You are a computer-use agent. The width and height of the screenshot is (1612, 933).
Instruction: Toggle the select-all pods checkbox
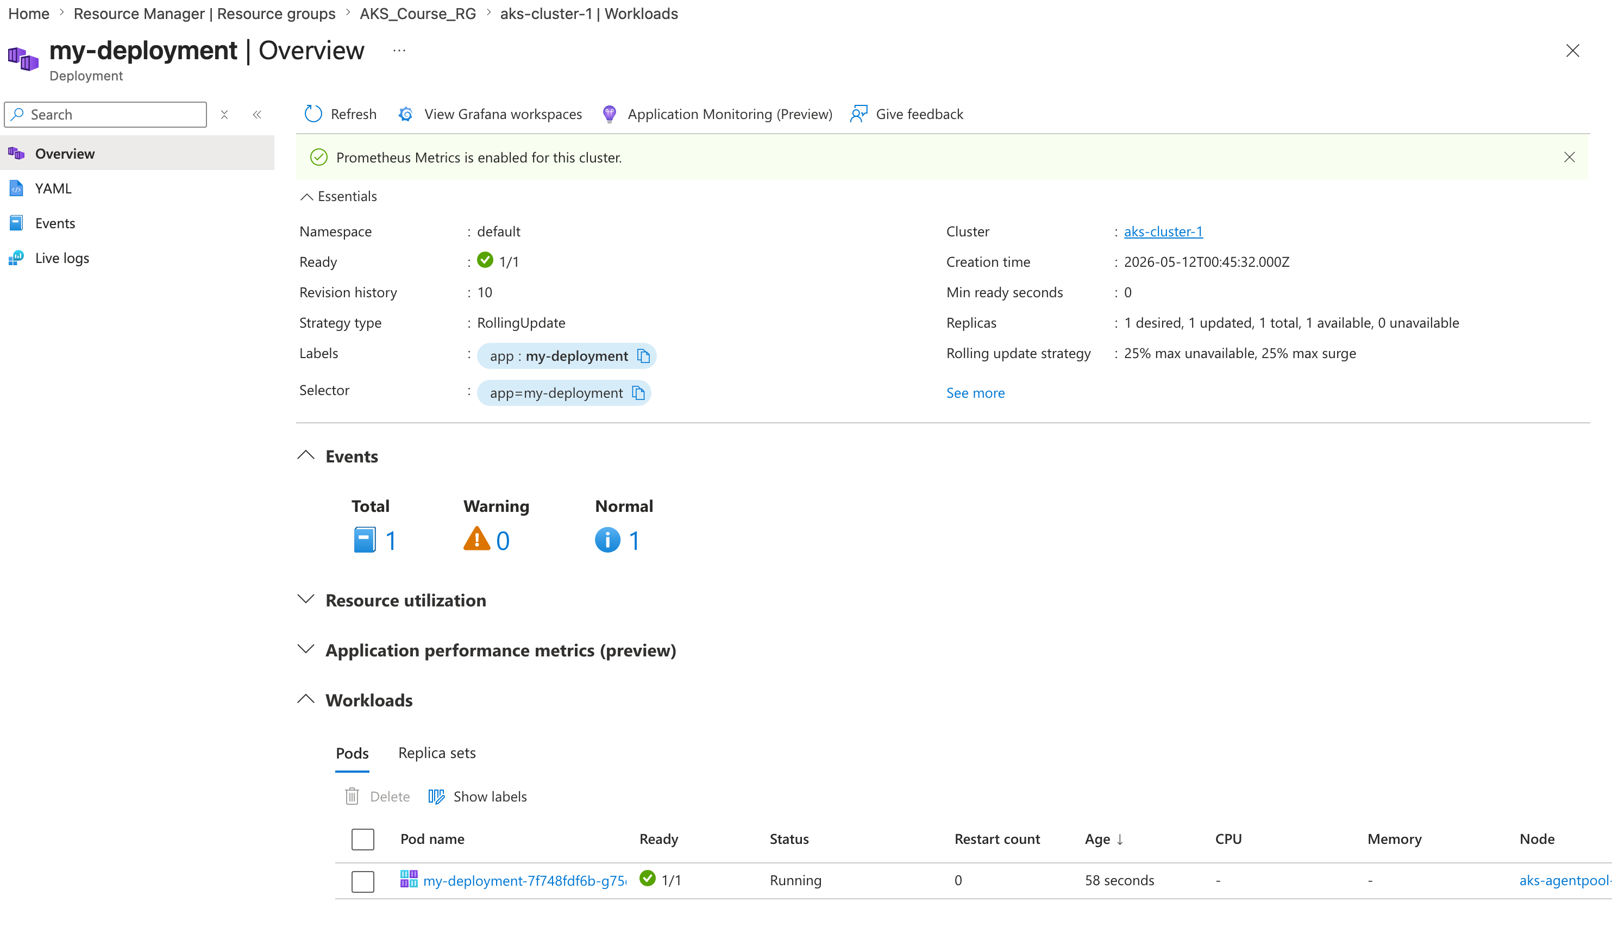(x=363, y=840)
